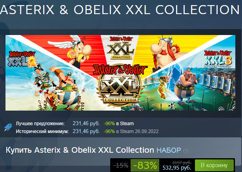
Task: Click the ASTERIX & OBELIX XXL COLLECTION title
Action: (120, 10)
